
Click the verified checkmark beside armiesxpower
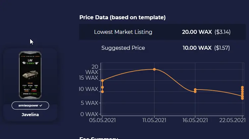click(x=41, y=105)
